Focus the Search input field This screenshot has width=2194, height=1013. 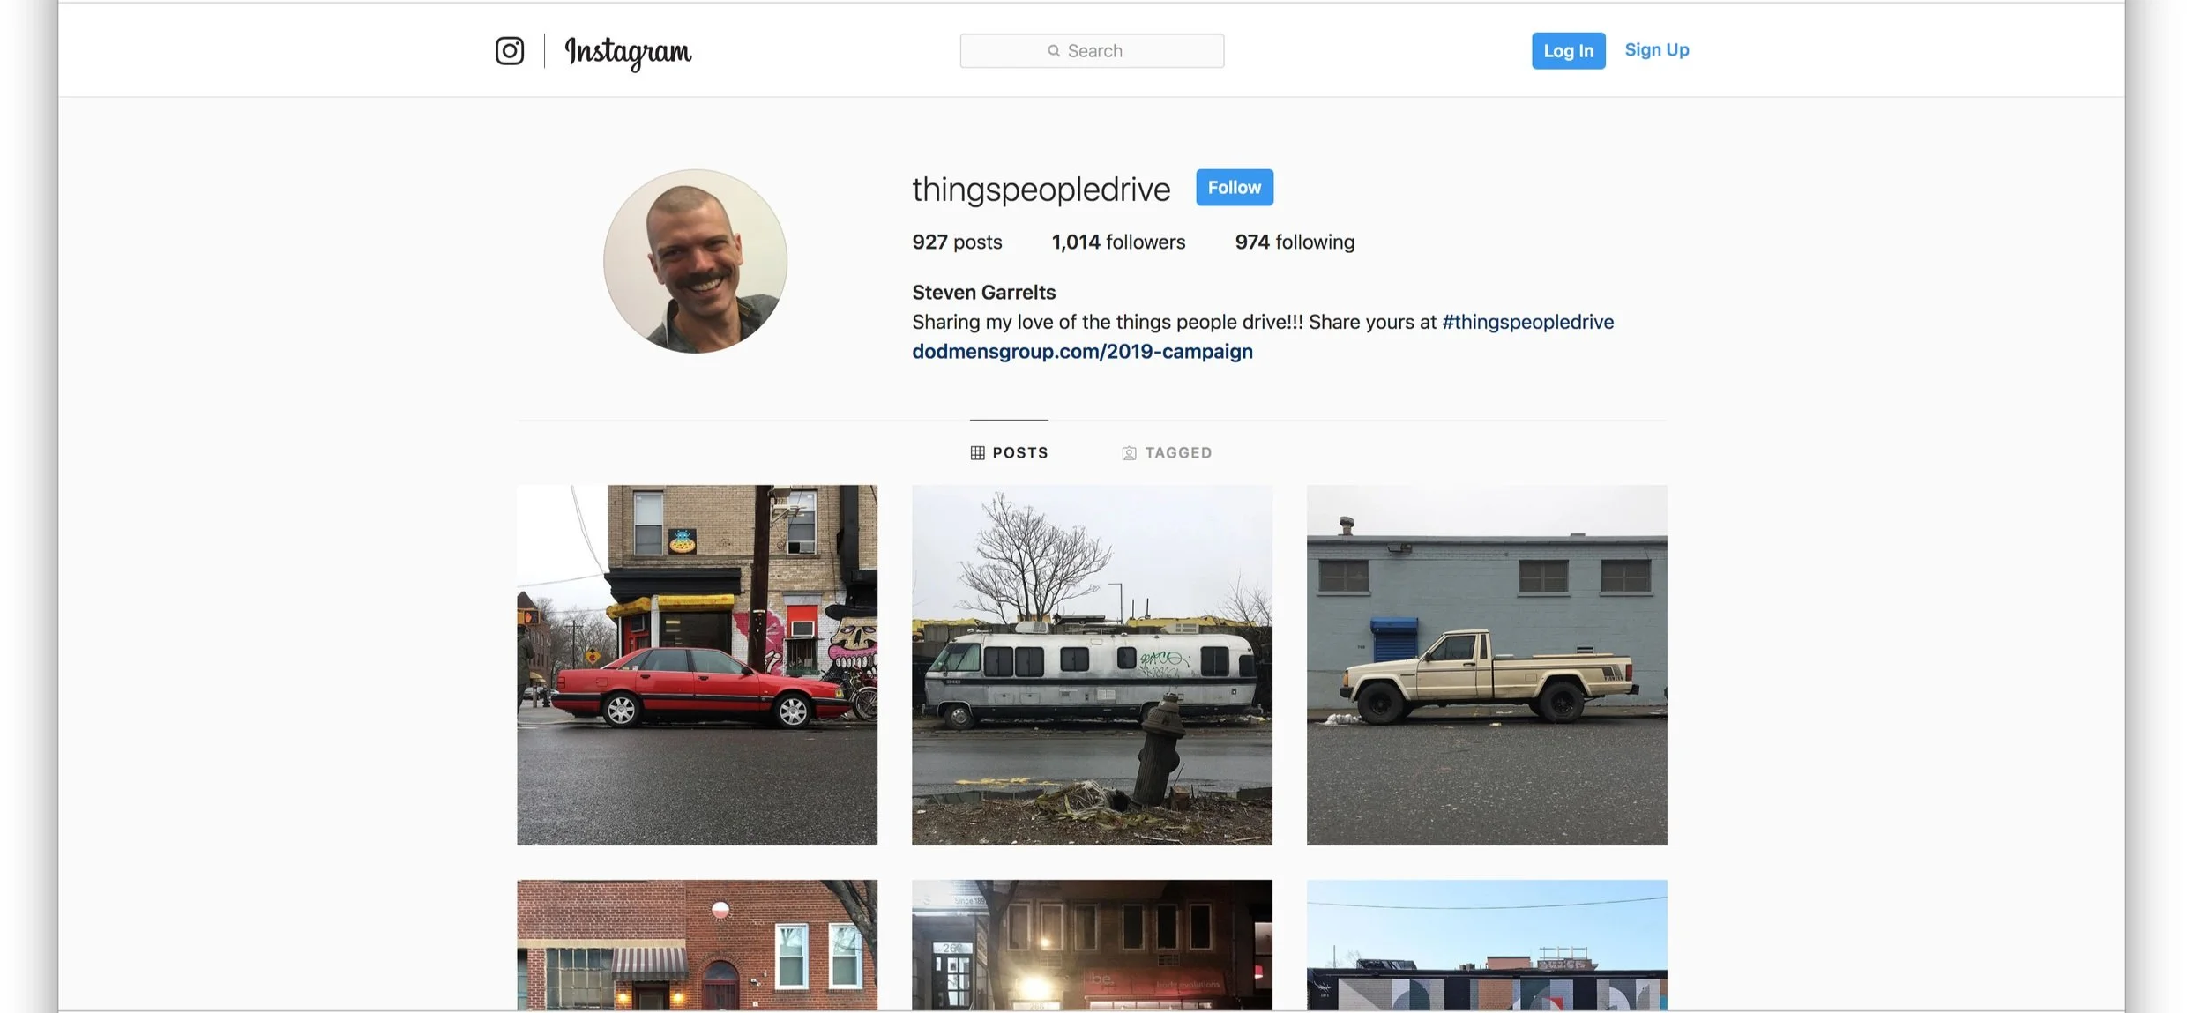tap(1092, 51)
